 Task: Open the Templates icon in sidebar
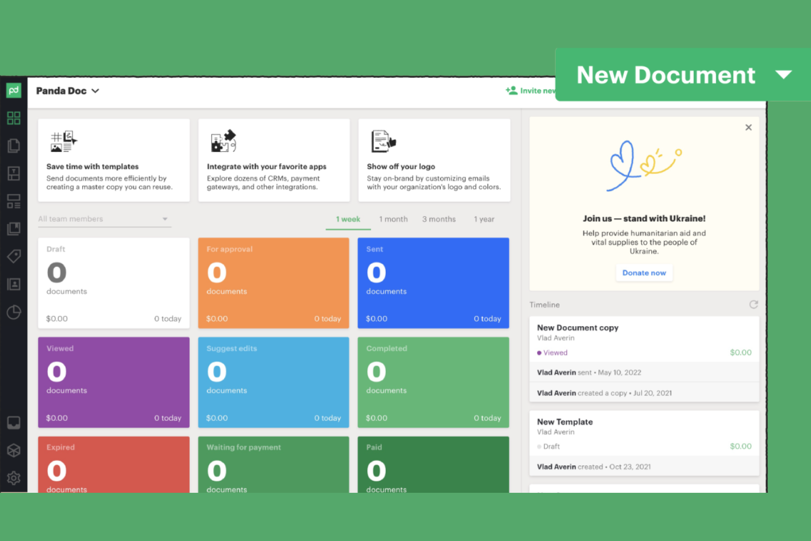(14, 173)
